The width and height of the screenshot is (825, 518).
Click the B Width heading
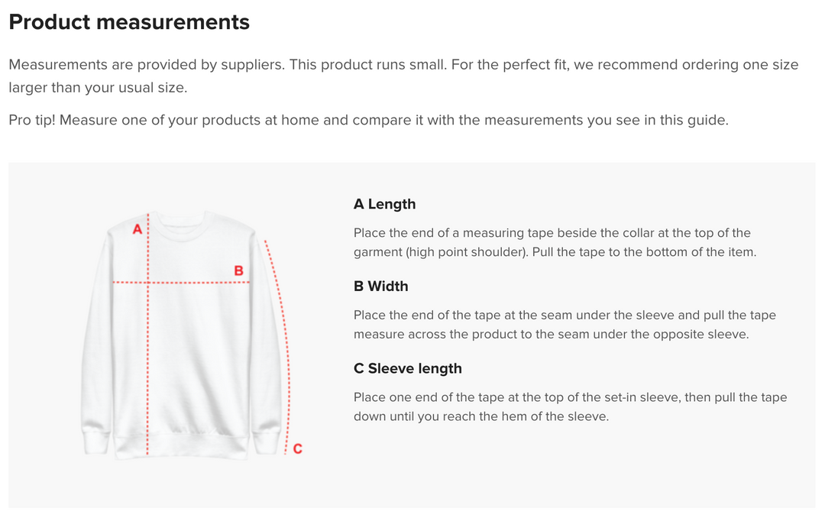(x=381, y=287)
